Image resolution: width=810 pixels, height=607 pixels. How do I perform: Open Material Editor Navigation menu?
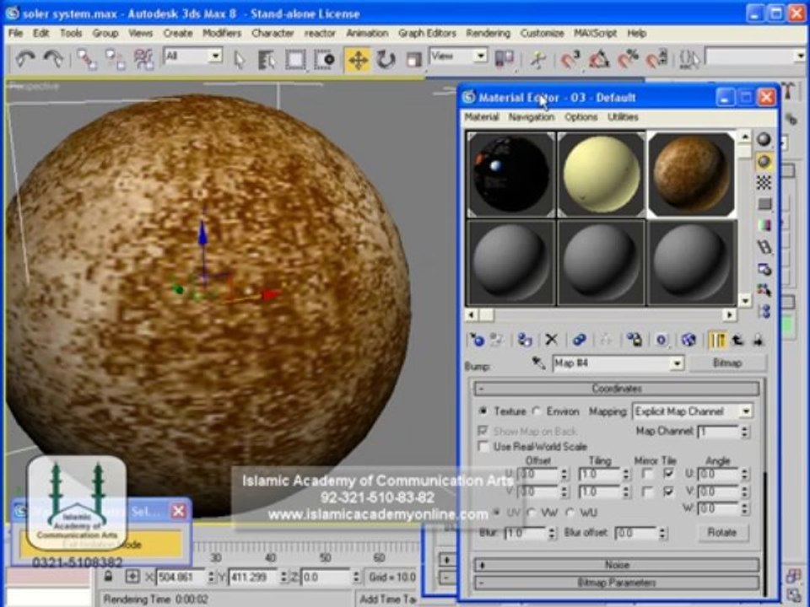tap(531, 117)
